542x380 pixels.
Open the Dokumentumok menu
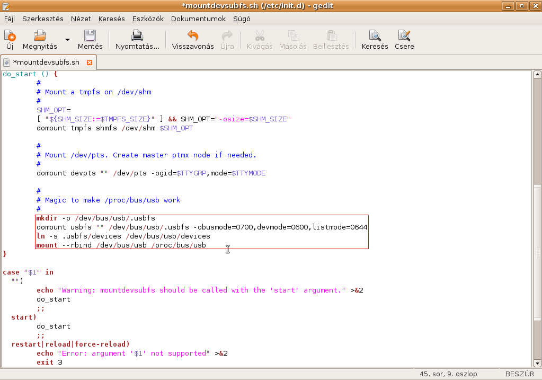[198, 19]
